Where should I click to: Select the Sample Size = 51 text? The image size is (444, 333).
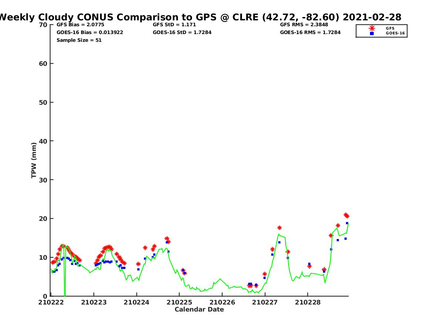(79, 40)
